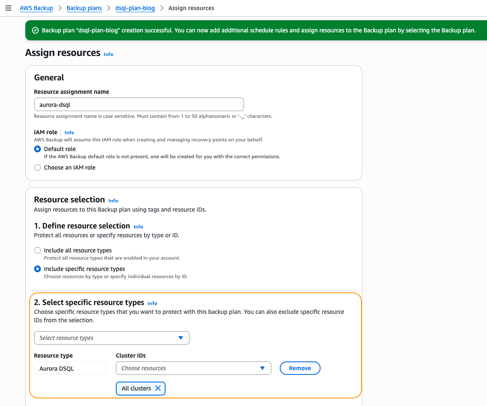Expand the "Choose resources" Cluster IDs dropdown
Screen dimensions: 487x406
(x=193, y=368)
